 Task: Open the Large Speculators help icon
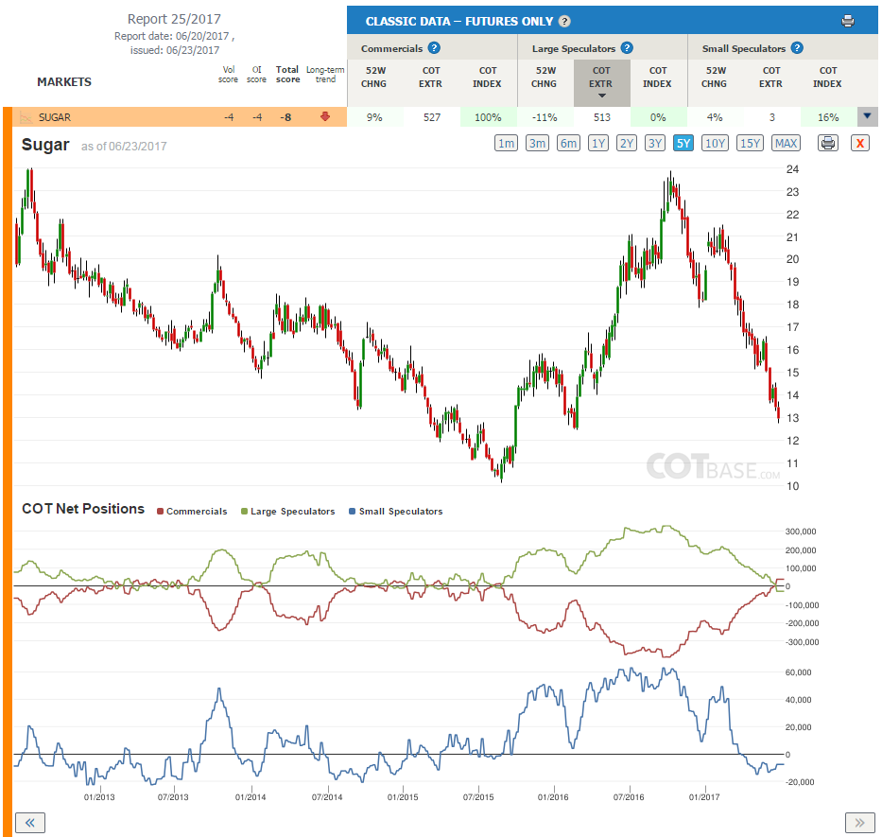(x=627, y=48)
